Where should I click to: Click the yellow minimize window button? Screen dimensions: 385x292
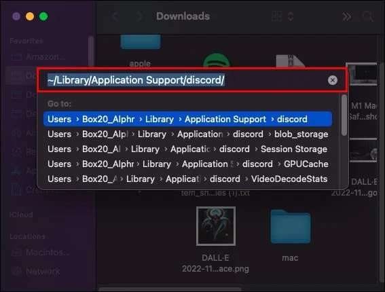[30, 16]
